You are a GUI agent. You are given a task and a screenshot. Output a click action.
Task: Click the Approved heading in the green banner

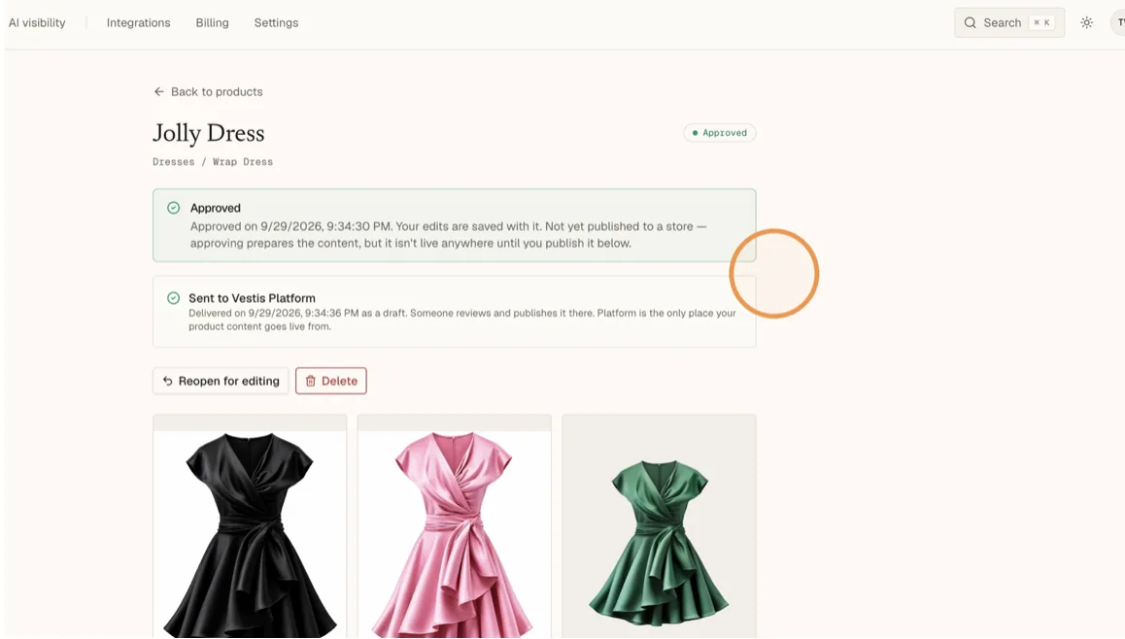click(x=216, y=208)
